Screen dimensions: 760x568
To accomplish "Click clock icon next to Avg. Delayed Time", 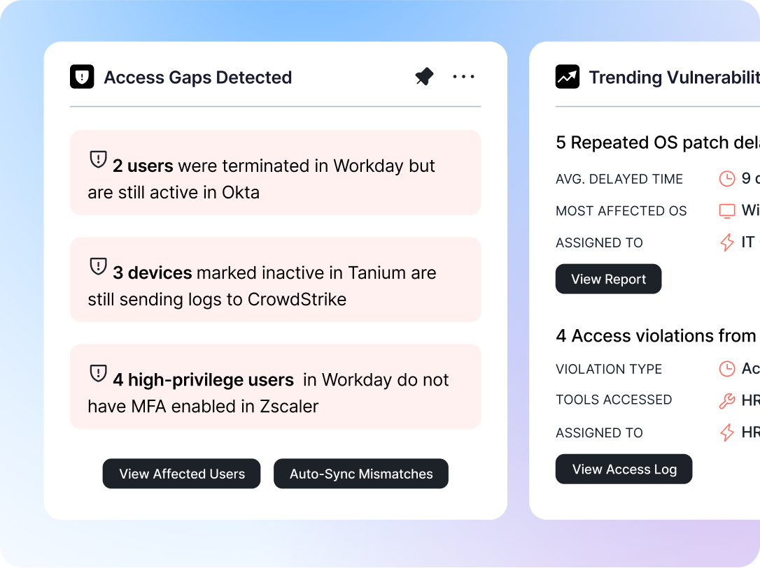I will (727, 179).
